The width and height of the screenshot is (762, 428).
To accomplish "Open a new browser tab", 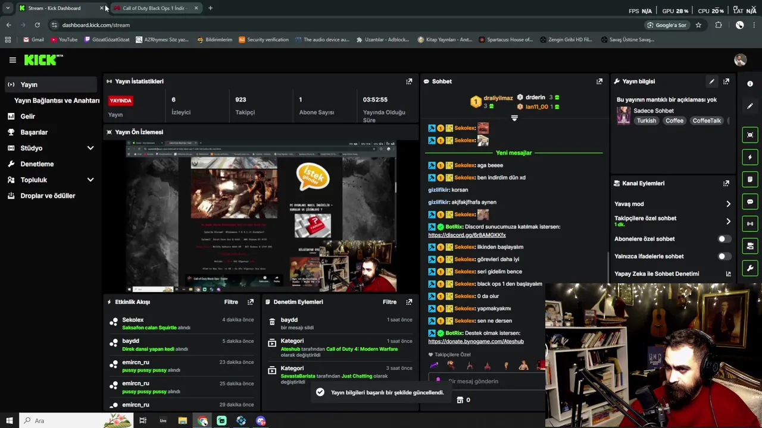I will (x=210, y=8).
